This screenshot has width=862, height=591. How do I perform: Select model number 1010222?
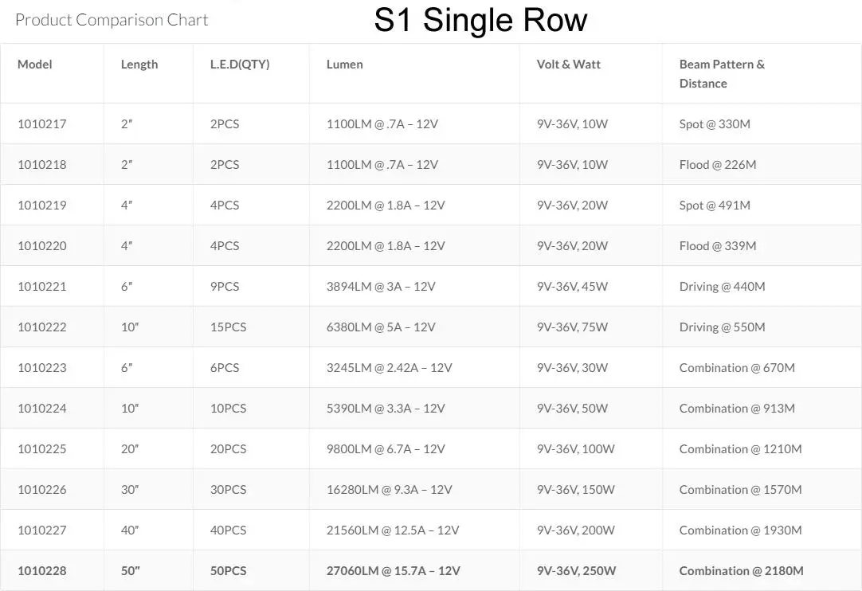[41, 327]
